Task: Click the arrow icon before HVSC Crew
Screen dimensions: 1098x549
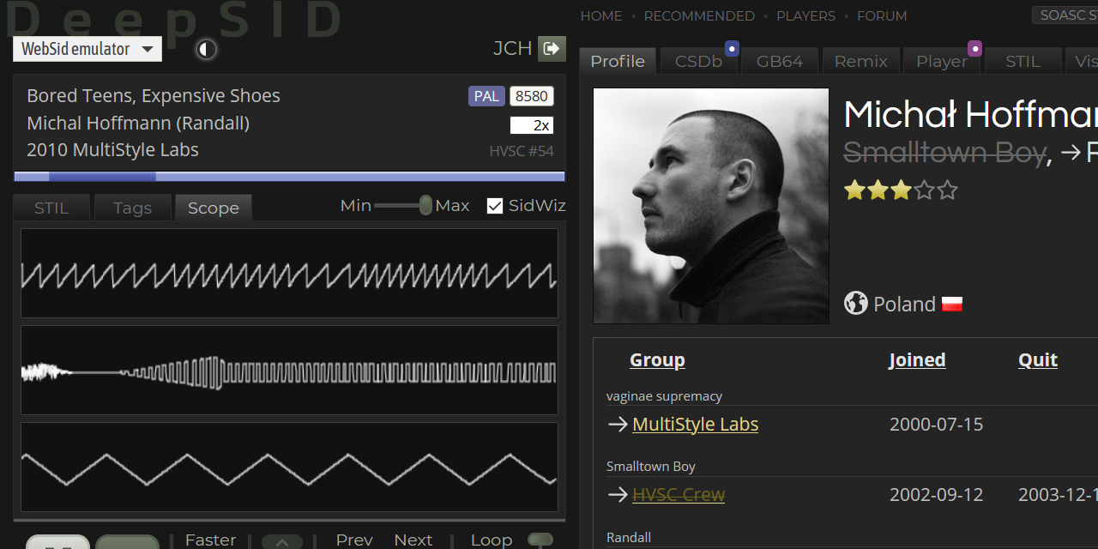Action: [x=618, y=495]
